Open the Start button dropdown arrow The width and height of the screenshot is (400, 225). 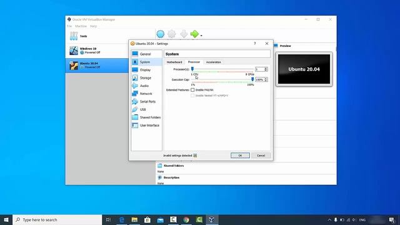[201, 36]
